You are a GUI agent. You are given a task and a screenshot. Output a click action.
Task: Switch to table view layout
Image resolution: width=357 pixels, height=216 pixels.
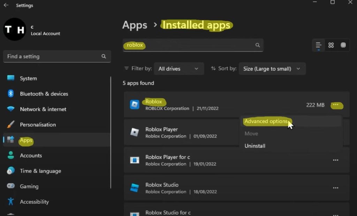pos(343,45)
